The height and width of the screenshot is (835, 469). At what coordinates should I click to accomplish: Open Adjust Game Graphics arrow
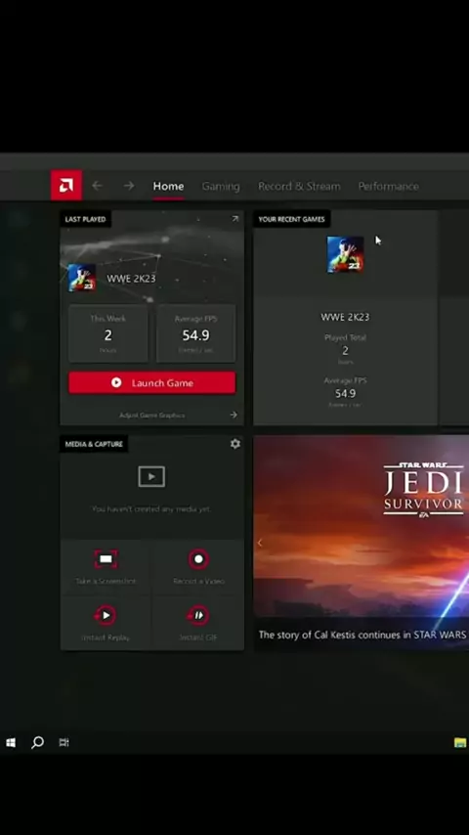tap(234, 415)
